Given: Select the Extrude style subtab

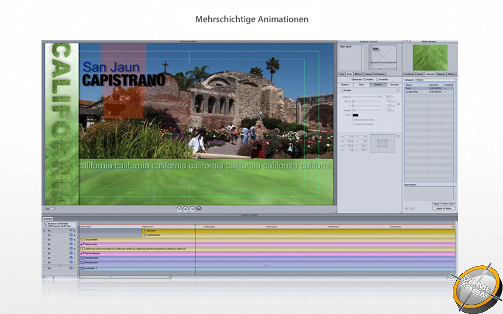Looking at the screenshot, I should tap(394, 84).
